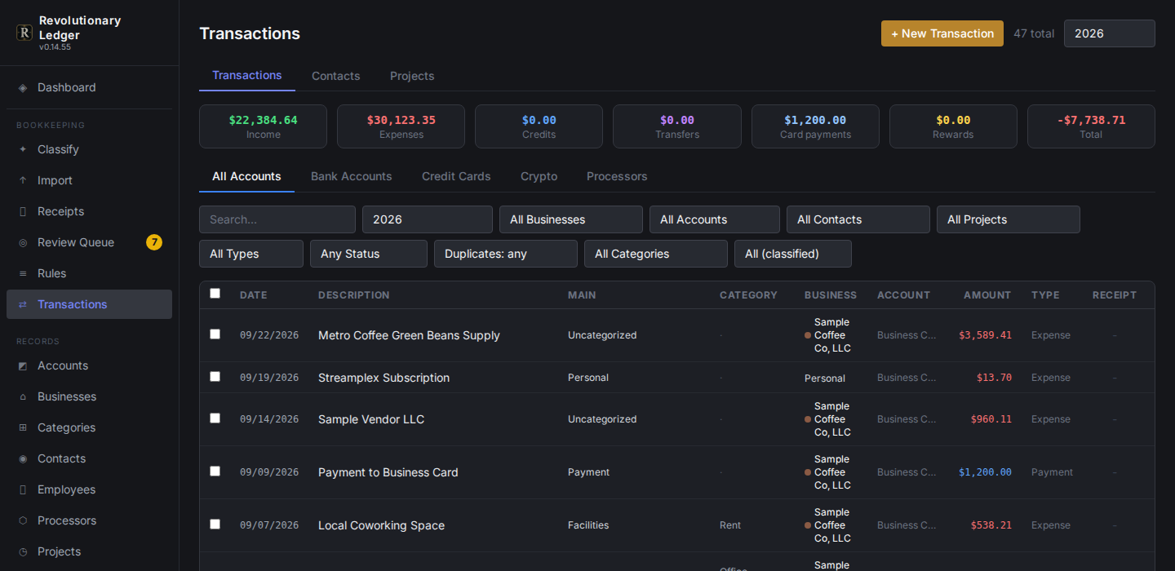The width and height of the screenshot is (1175, 571).
Task: Switch to the Projects tab
Action: [412, 76]
